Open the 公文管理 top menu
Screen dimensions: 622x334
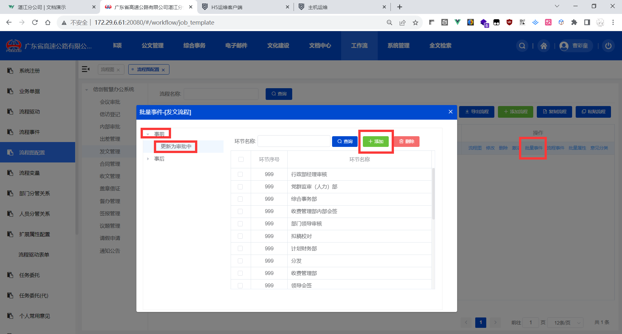coord(153,46)
